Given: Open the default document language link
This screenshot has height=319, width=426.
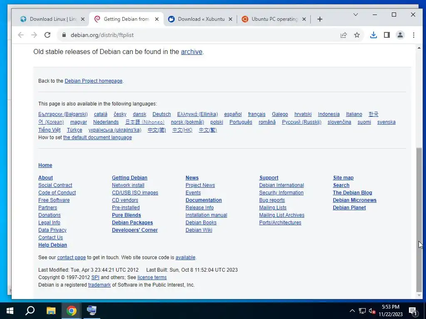Looking at the screenshot, I should point(97,137).
